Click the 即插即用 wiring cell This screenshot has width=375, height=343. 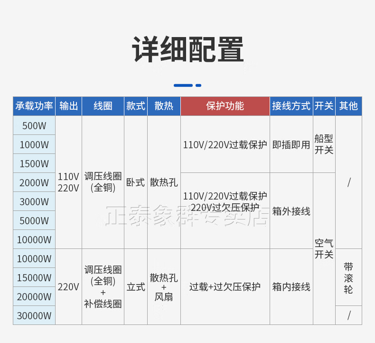(291, 145)
